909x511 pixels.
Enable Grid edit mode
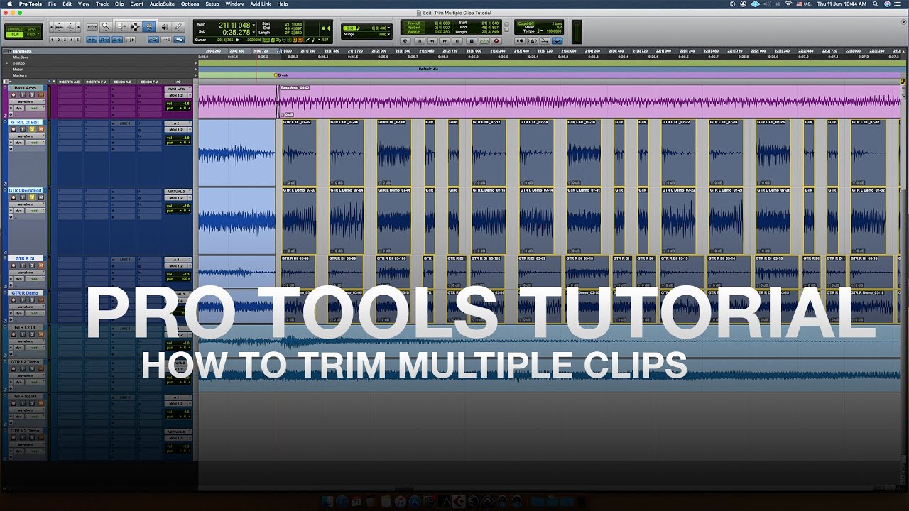tap(31, 35)
